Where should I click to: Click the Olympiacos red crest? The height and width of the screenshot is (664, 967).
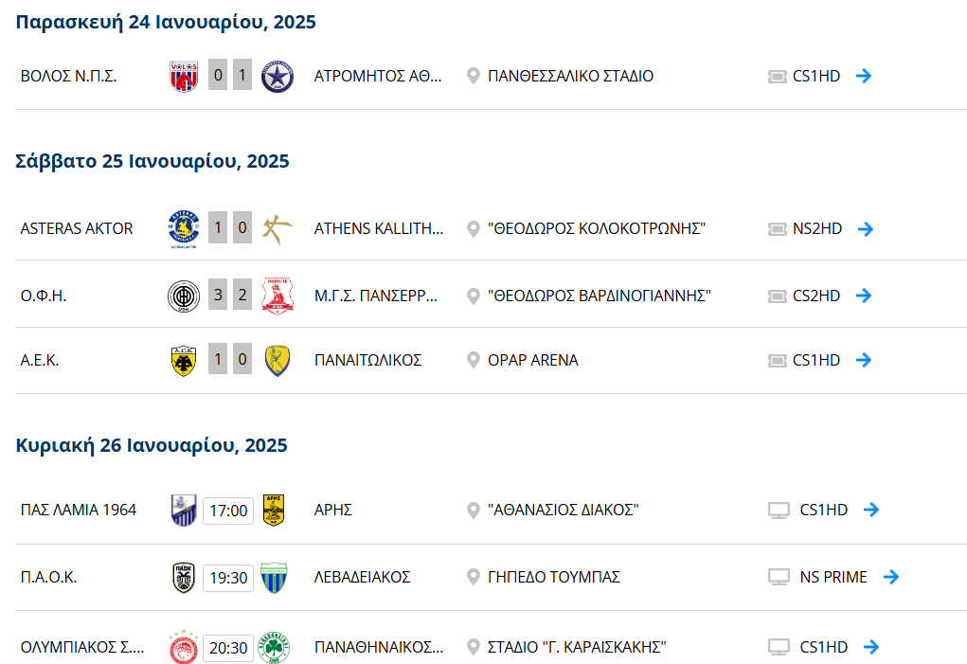(x=184, y=647)
